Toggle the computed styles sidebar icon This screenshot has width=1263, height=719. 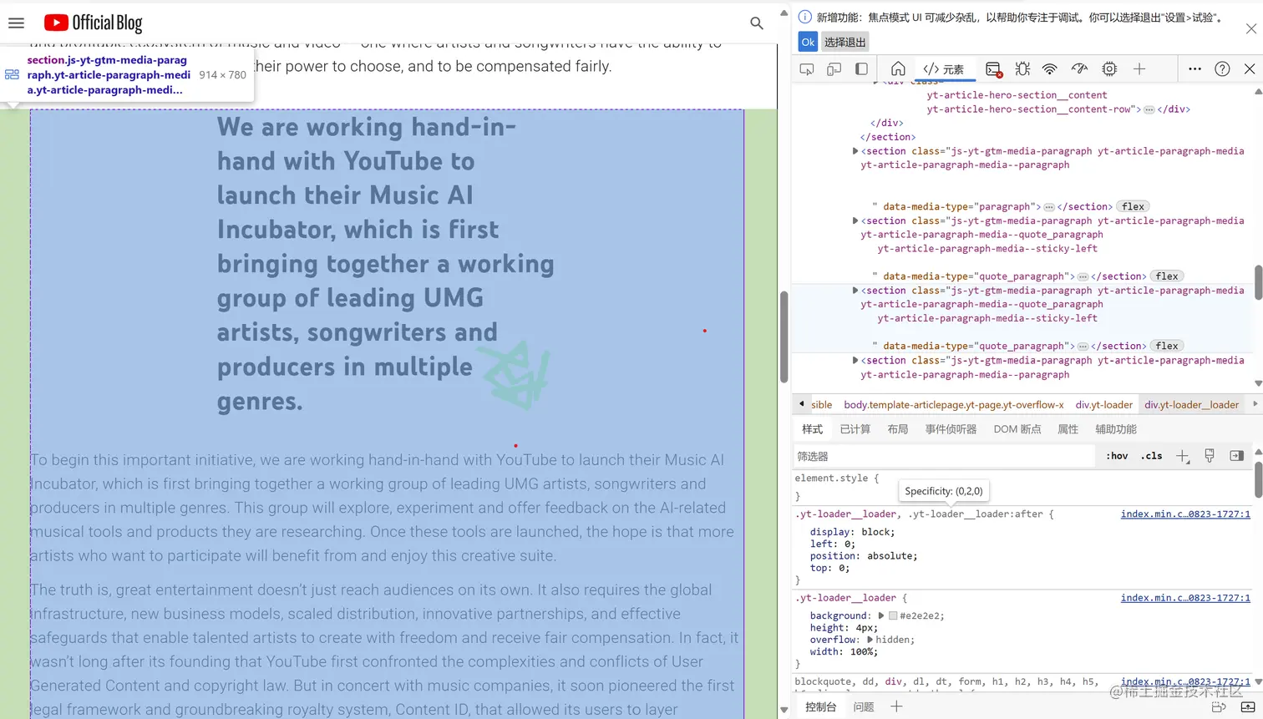1237,456
